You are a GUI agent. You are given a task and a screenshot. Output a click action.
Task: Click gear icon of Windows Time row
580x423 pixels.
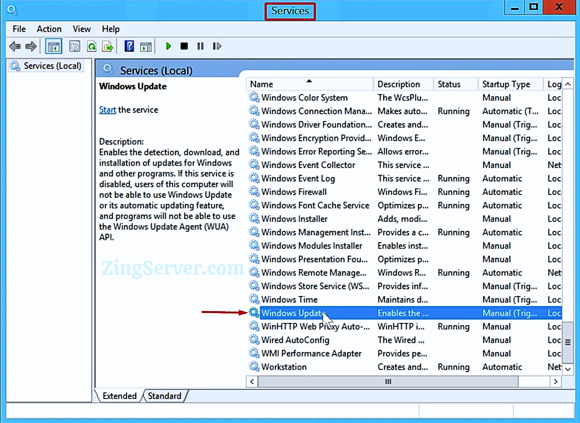click(x=254, y=299)
